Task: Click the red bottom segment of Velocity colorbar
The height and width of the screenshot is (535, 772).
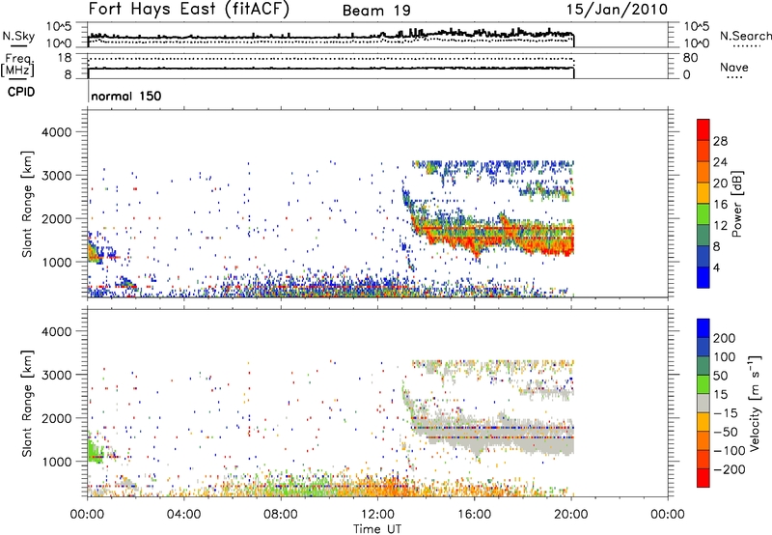Action: pos(703,478)
